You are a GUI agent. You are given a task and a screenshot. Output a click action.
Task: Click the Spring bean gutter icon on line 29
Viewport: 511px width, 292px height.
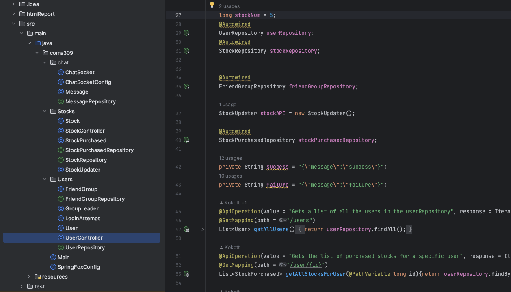186,33
